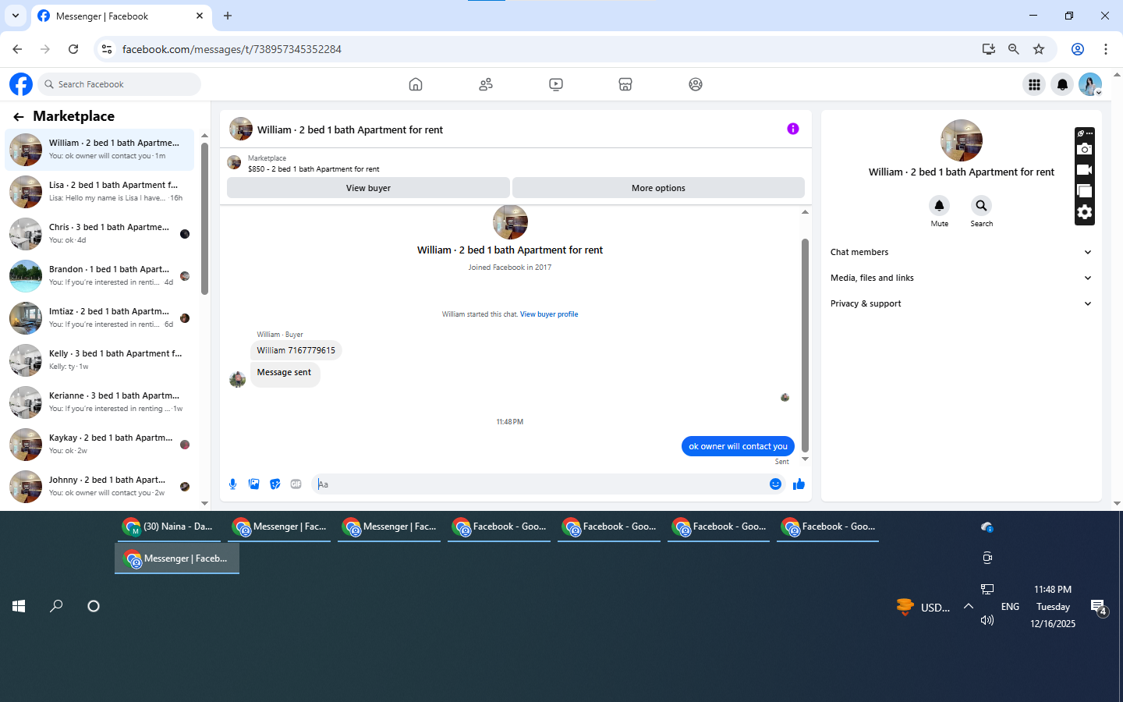The height and width of the screenshot is (702, 1123).
Task: Open the Facebook menu grid
Action: (1034, 84)
